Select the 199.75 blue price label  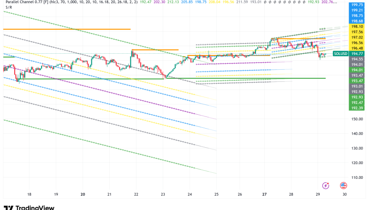(x=357, y=5)
